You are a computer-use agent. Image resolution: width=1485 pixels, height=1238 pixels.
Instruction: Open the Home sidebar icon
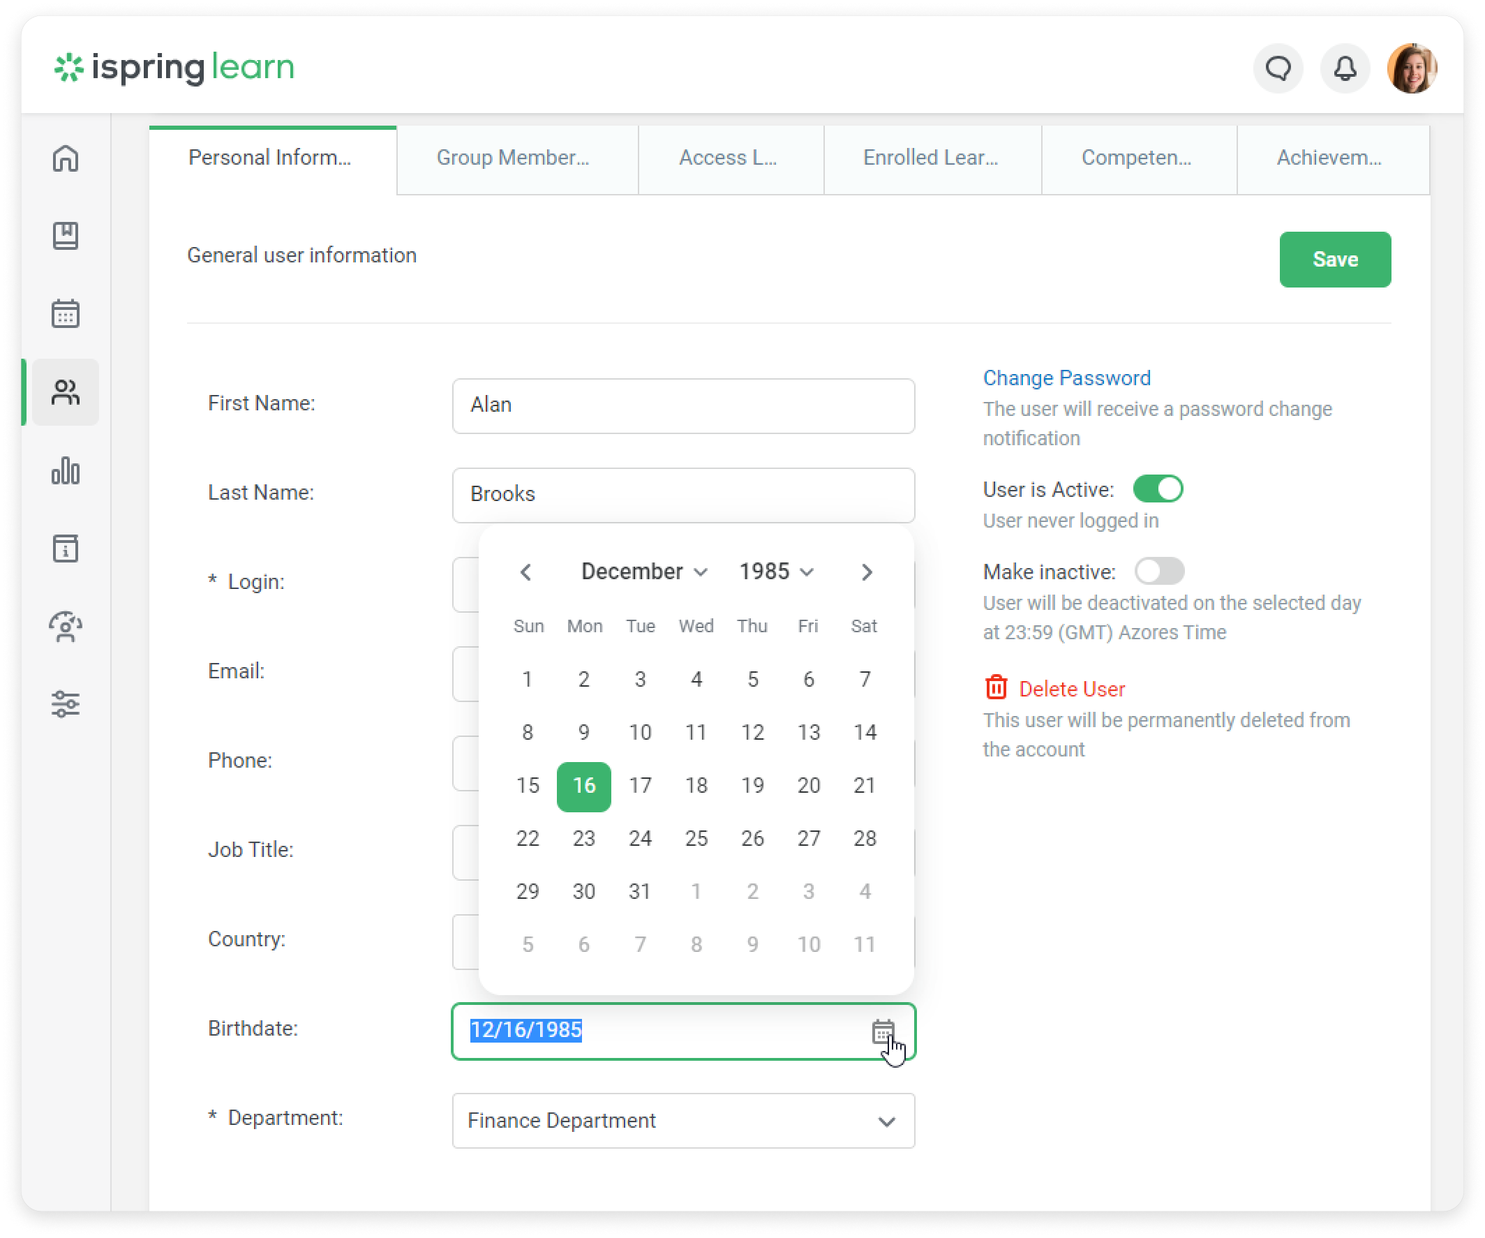tap(65, 158)
